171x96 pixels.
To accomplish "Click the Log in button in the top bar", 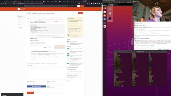I will (x=79, y=6).
